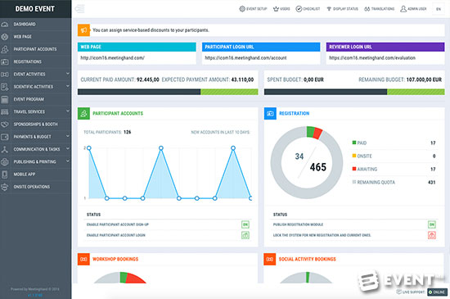Click the Payments & Budget wallet icon
This screenshot has width=450, height=299.
click(x=5, y=137)
